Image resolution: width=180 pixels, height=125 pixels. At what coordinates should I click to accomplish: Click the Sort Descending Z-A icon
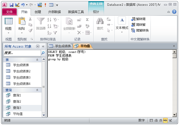(x=49, y=26)
